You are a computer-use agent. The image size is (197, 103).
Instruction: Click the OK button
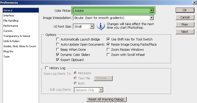pos(185,10)
